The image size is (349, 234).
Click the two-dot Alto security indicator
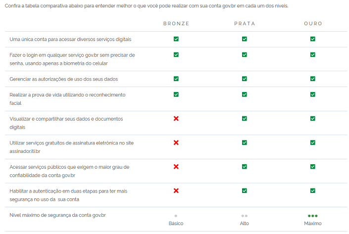click(x=245, y=216)
